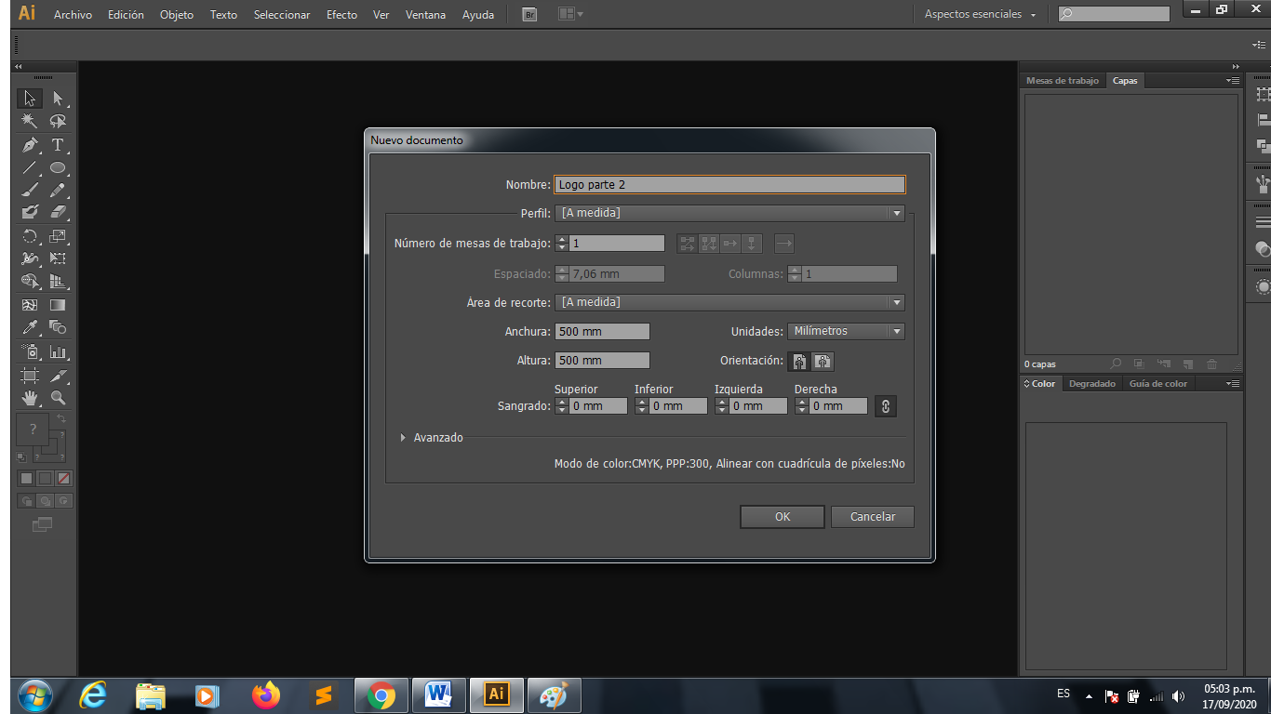1271x714 pixels.
Task: Activate the Type tool
Action: (58, 145)
